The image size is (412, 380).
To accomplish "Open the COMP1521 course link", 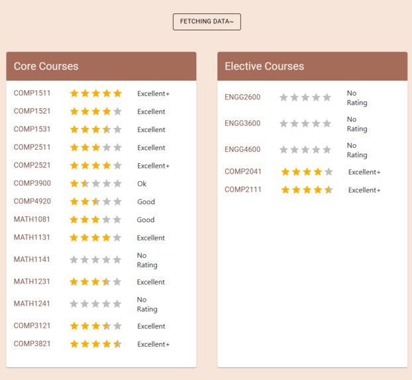I will pos(32,111).
